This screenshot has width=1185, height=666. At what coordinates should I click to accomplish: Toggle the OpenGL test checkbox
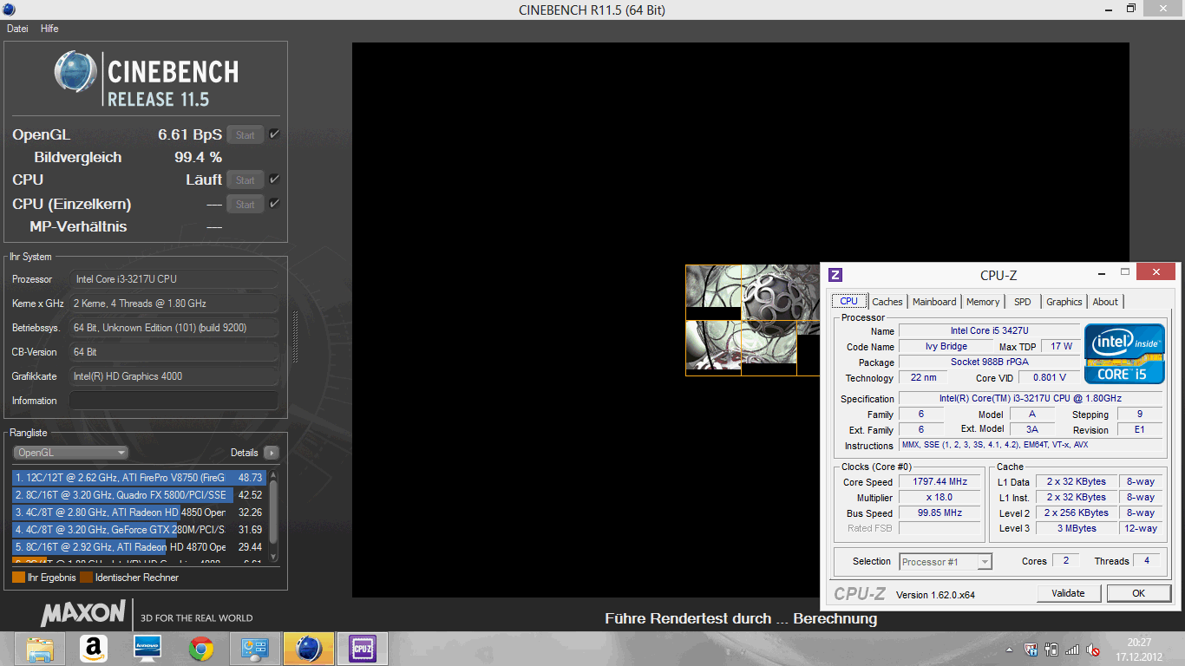(x=274, y=134)
